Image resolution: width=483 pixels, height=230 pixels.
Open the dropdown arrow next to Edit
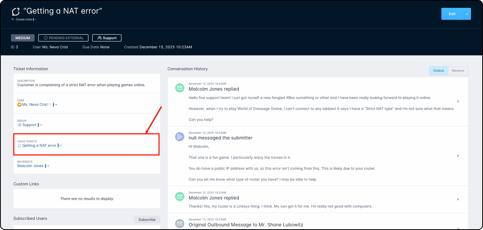(x=467, y=14)
